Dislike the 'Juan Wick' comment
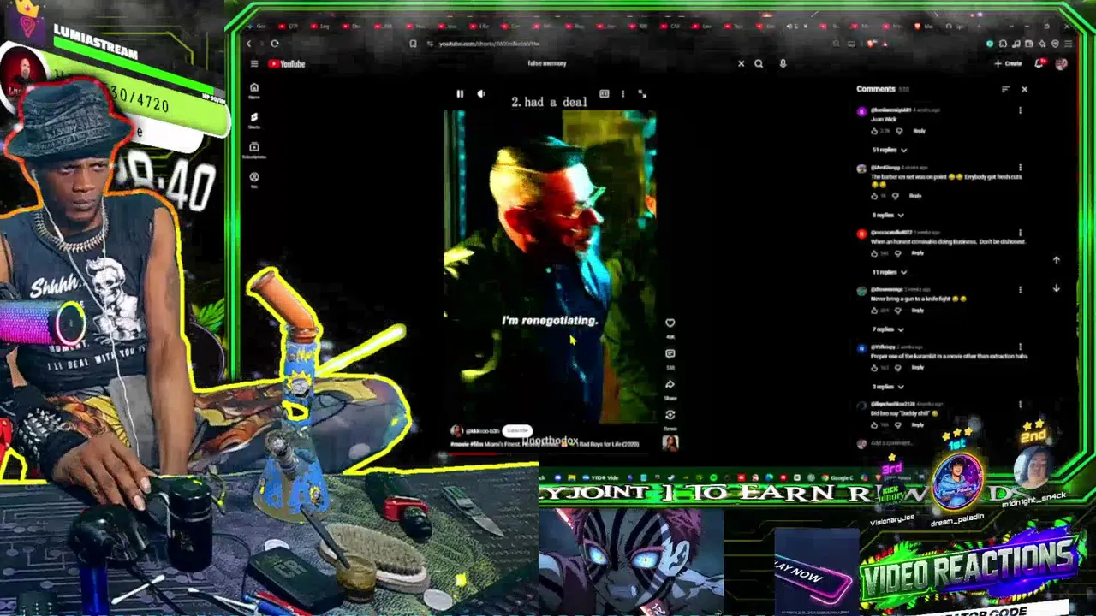1096x616 pixels. 899,131
